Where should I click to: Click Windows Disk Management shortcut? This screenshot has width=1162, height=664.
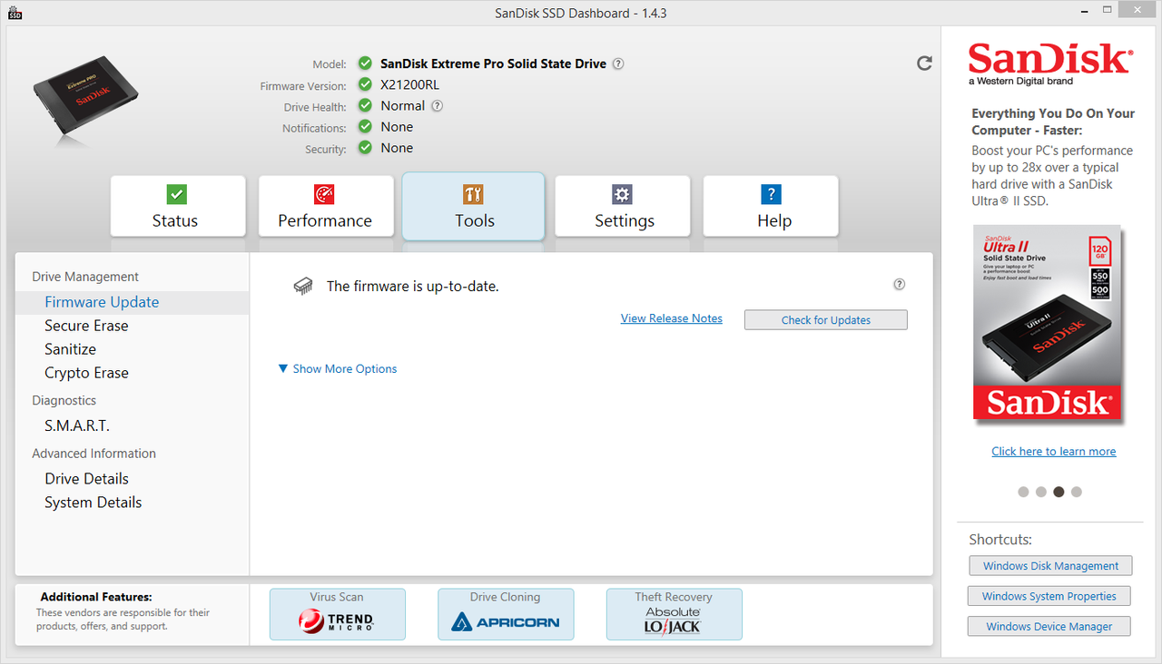[1051, 566]
